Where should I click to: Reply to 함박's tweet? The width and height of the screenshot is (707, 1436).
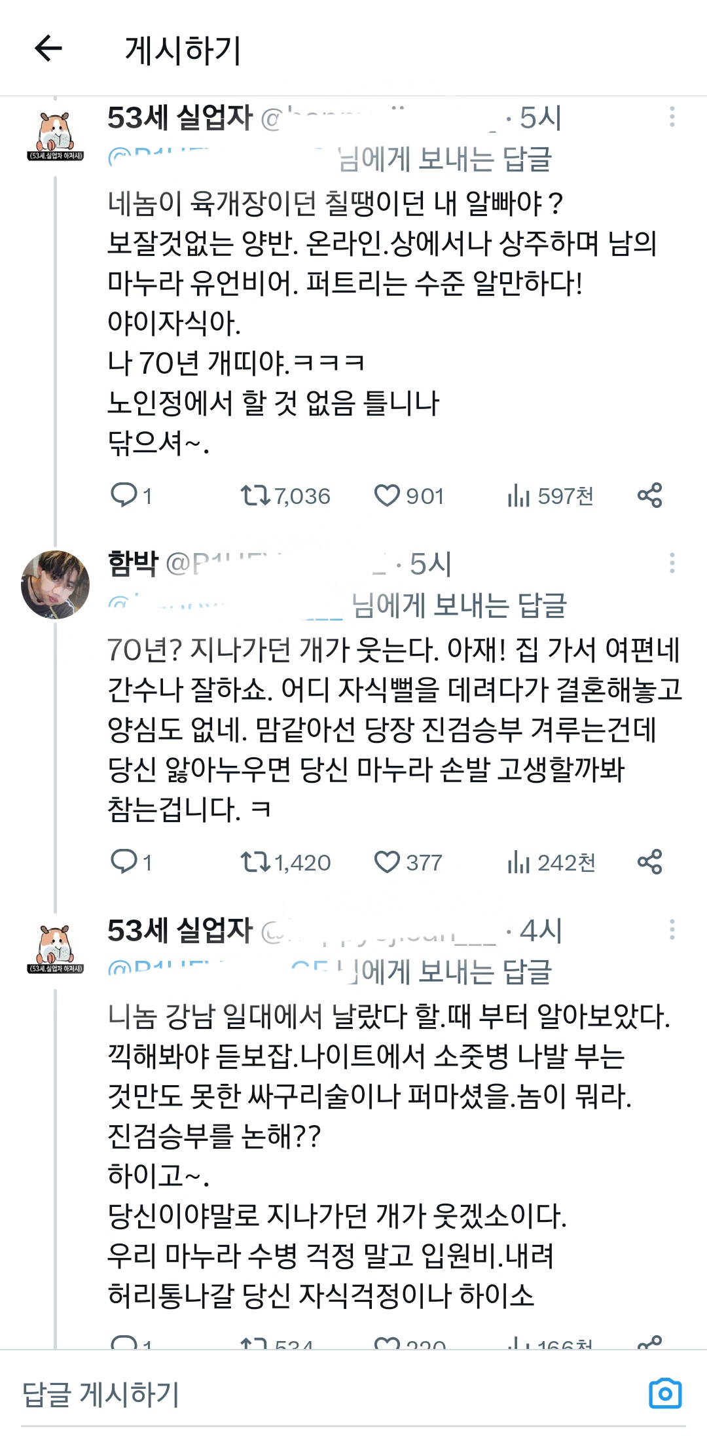point(124,862)
